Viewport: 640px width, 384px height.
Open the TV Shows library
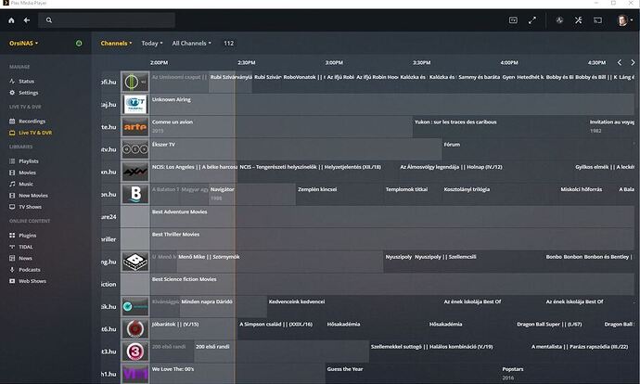(30, 207)
